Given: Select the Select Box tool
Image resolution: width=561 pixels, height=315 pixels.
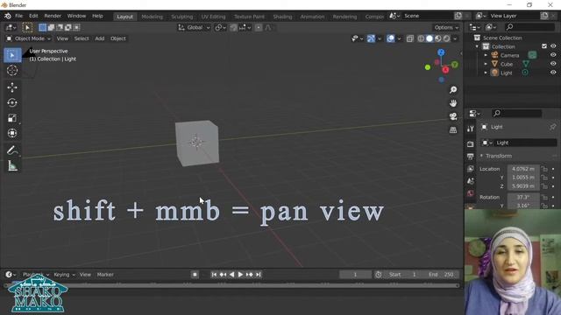Looking at the screenshot, I should (x=12, y=55).
